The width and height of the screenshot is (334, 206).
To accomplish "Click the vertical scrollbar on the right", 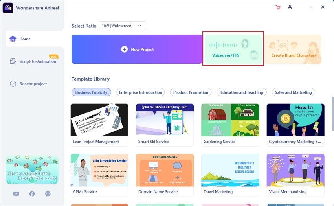I will [x=333, y=114].
